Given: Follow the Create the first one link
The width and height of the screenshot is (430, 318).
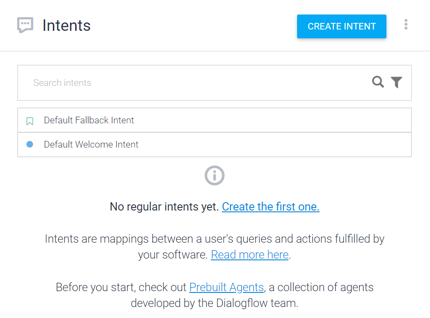Looking at the screenshot, I should 270,207.
